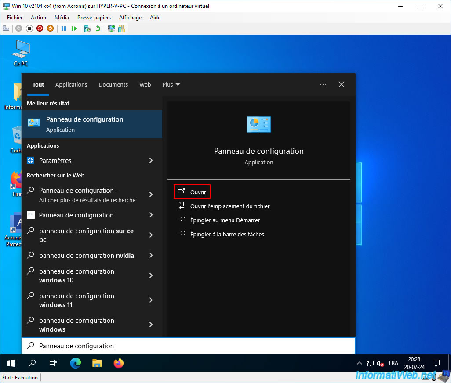Expand chevron for 'windows 11' suggestion
Screen dimensions: 451x383
[x=151, y=300]
